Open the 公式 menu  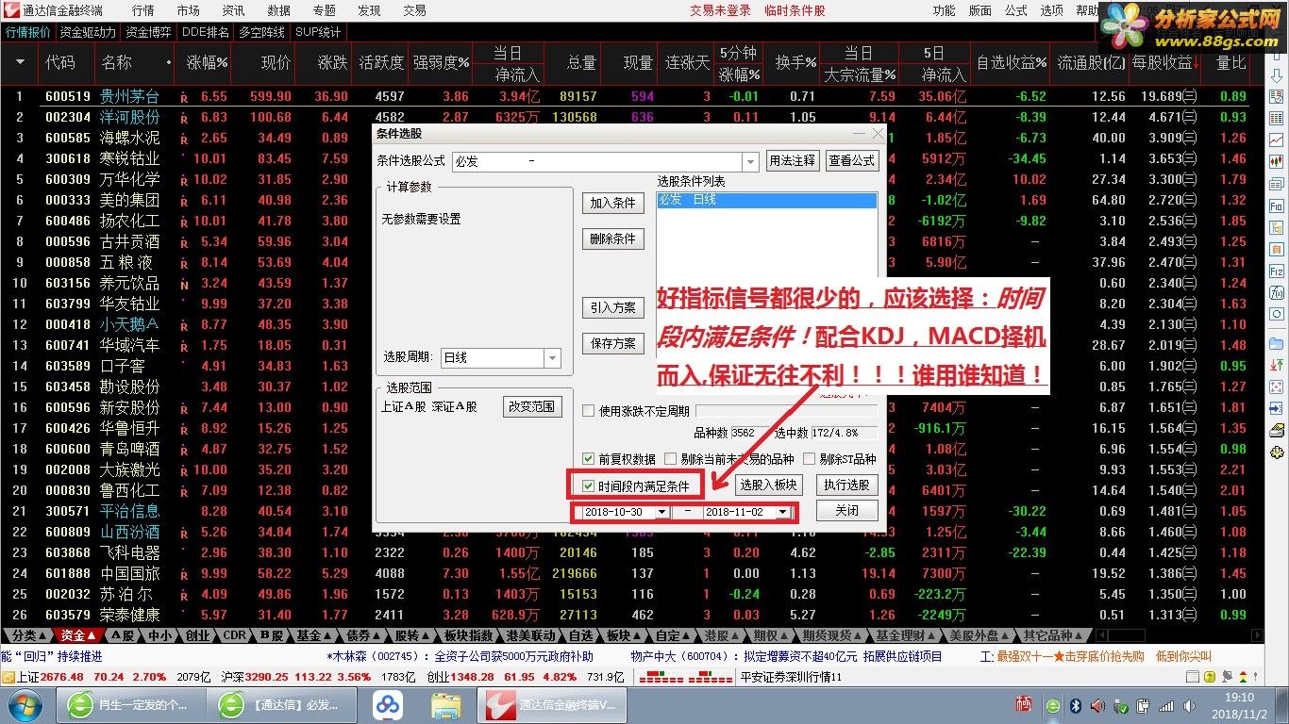click(x=1015, y=10)
